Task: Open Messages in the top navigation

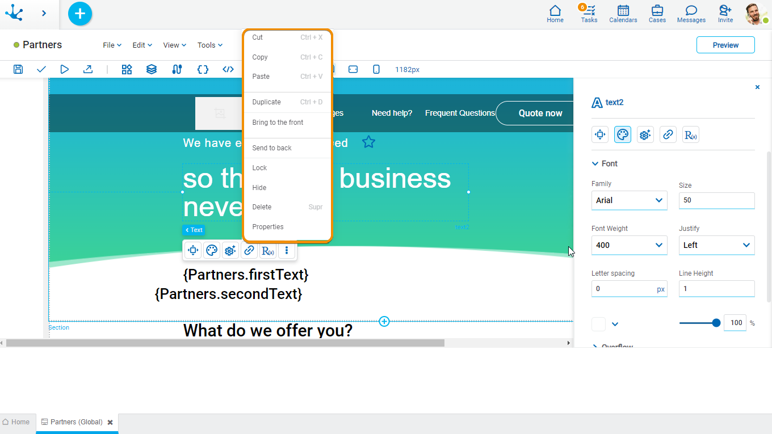Action: click(x=691, y=14)
